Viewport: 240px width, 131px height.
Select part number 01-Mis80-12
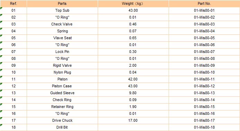(204, 86)
